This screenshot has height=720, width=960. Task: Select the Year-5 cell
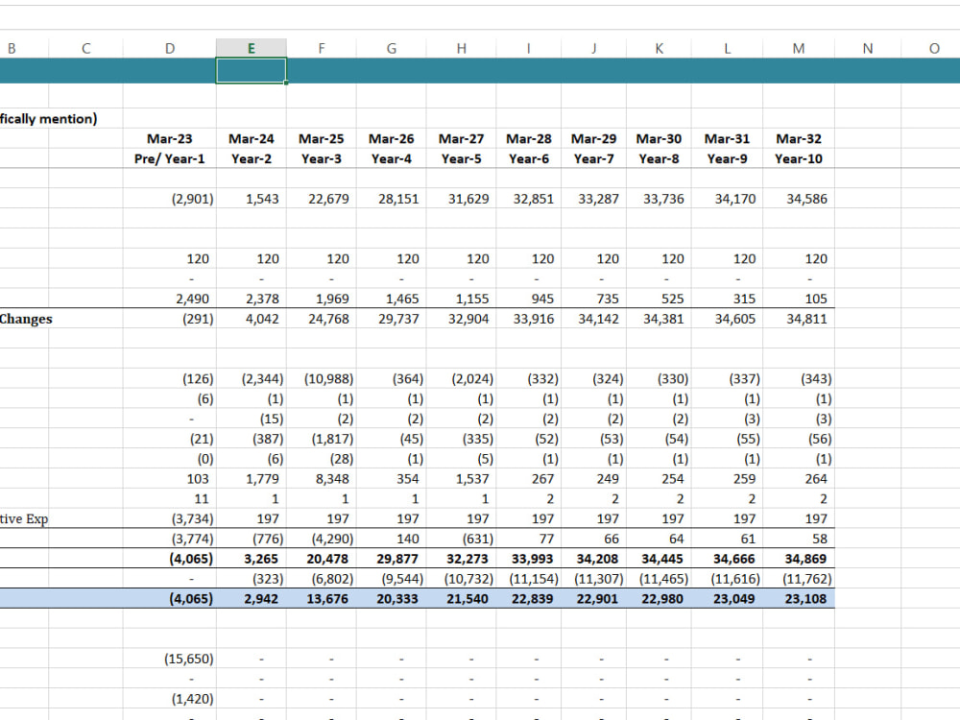(461, 158)
